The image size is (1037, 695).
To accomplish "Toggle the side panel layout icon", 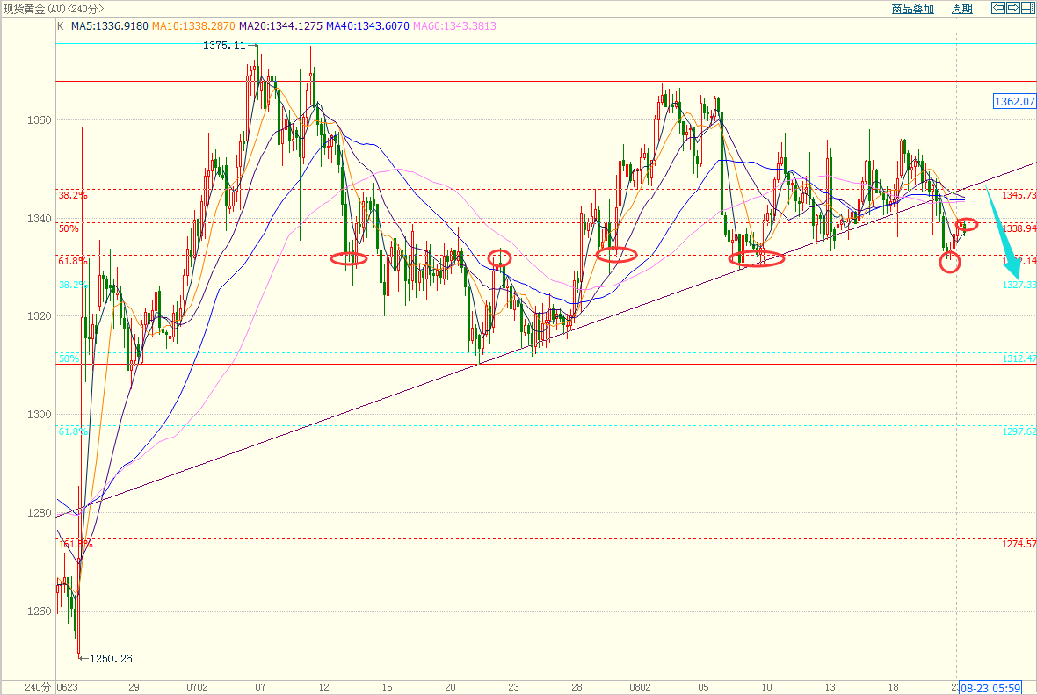I will pyautogui.click(x=1027, y=9).
